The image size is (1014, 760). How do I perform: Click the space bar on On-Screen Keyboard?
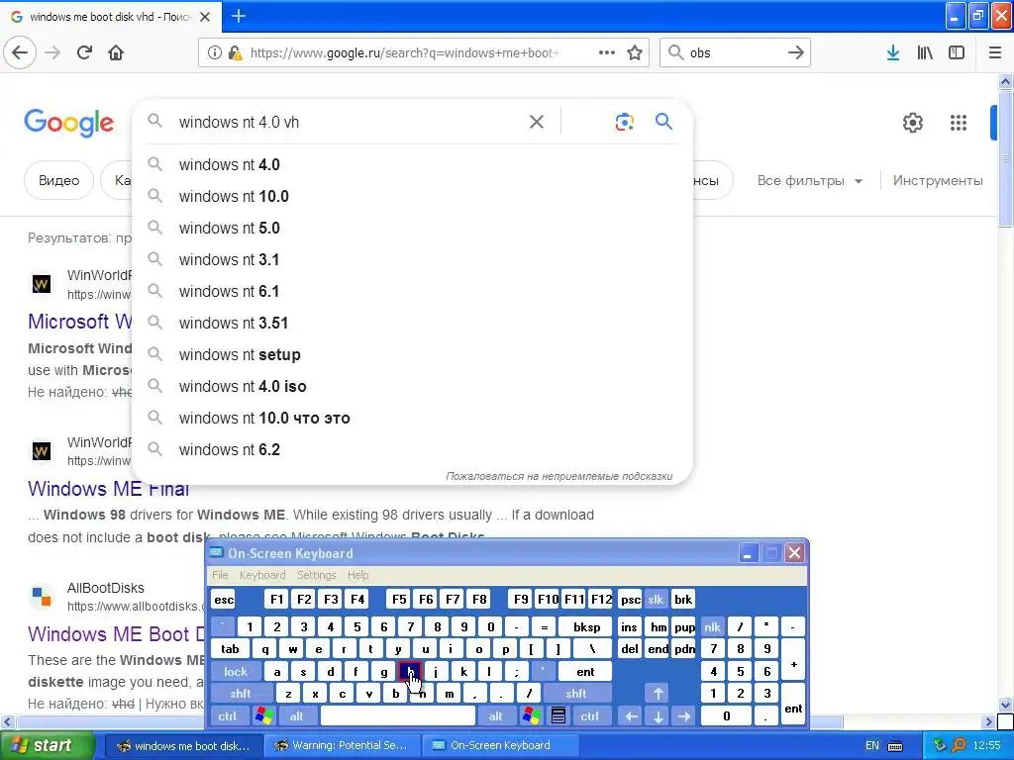[398, 716]
